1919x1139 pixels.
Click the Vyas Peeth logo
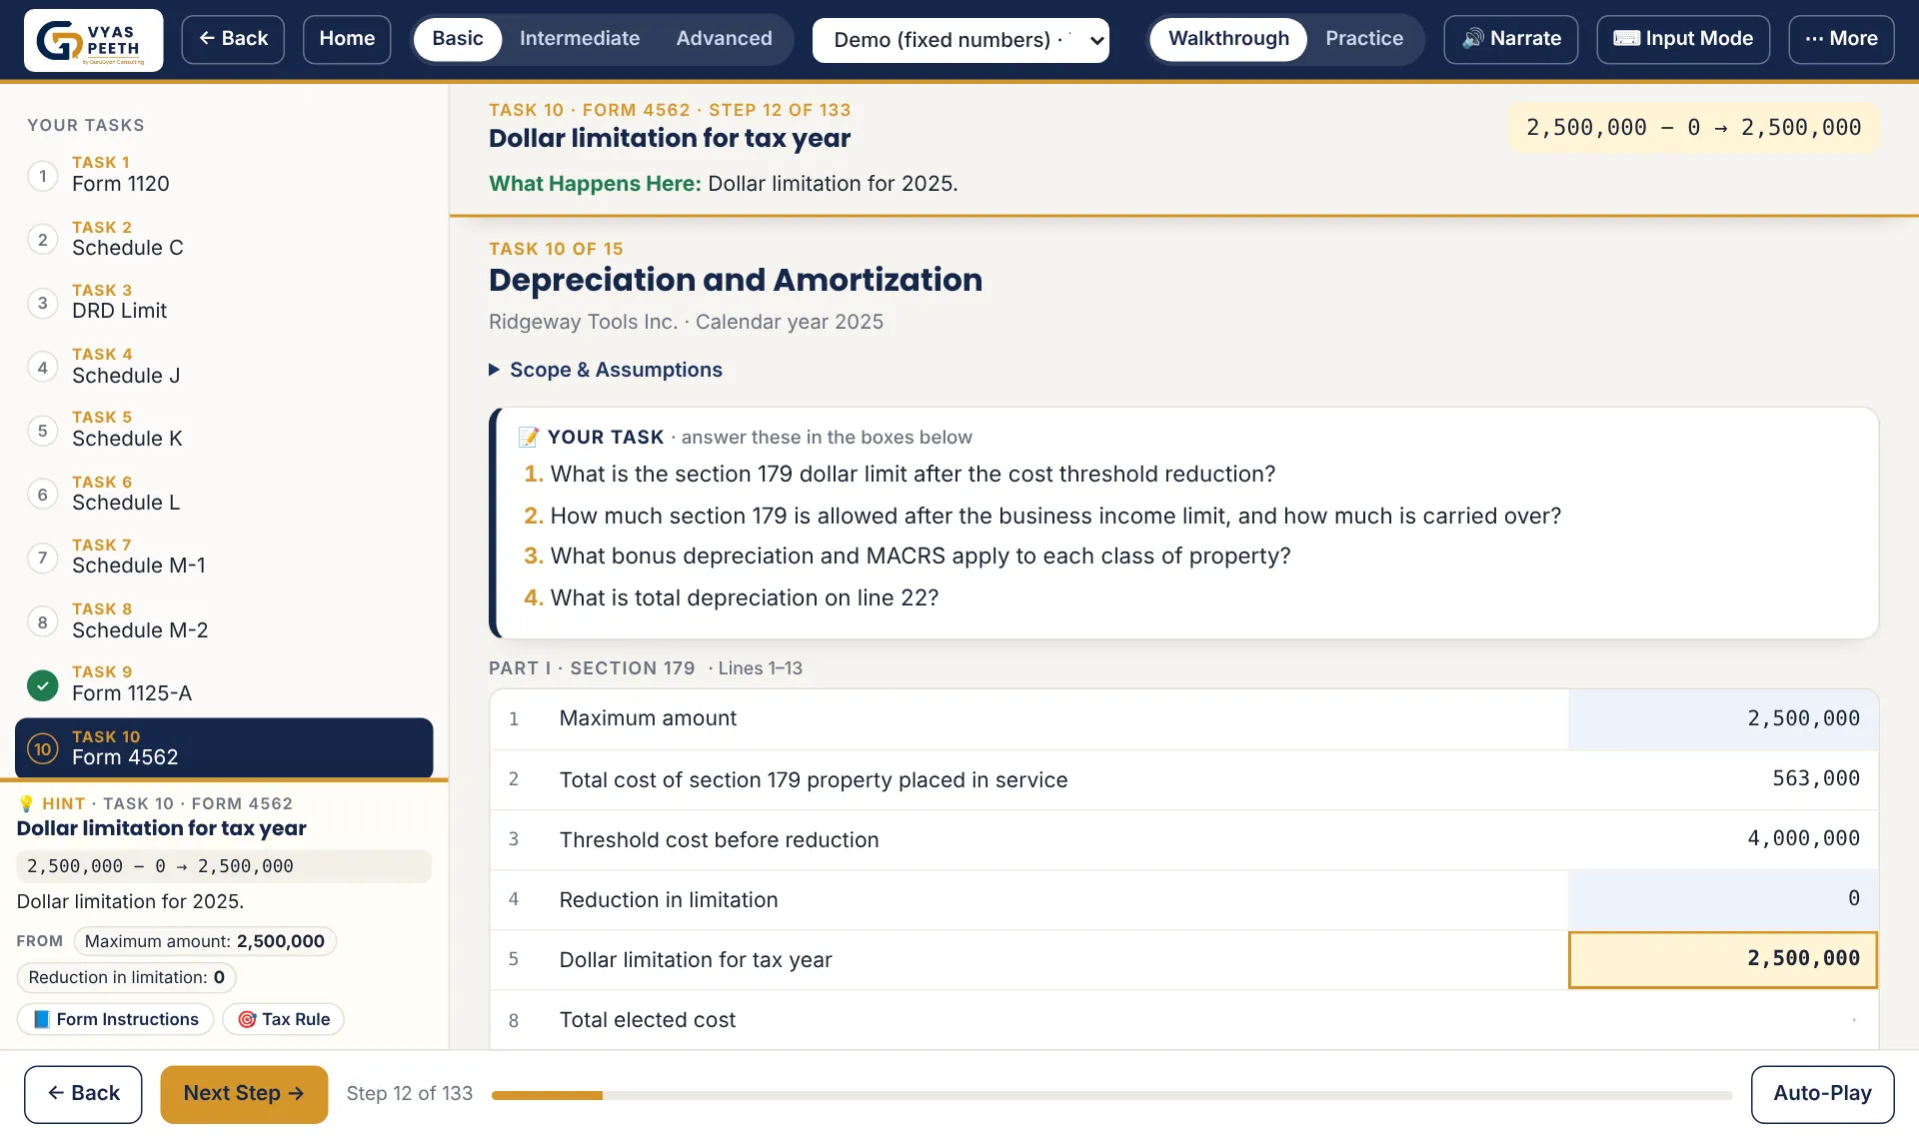tap(94, 40)
